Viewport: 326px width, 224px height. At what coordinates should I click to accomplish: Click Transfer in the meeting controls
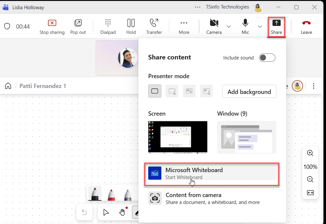coord(154,26)
